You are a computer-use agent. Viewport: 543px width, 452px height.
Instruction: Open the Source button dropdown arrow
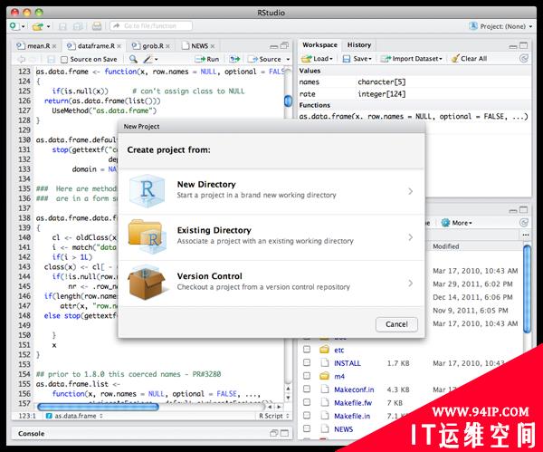pyautogui.click(x=288, y=59)
